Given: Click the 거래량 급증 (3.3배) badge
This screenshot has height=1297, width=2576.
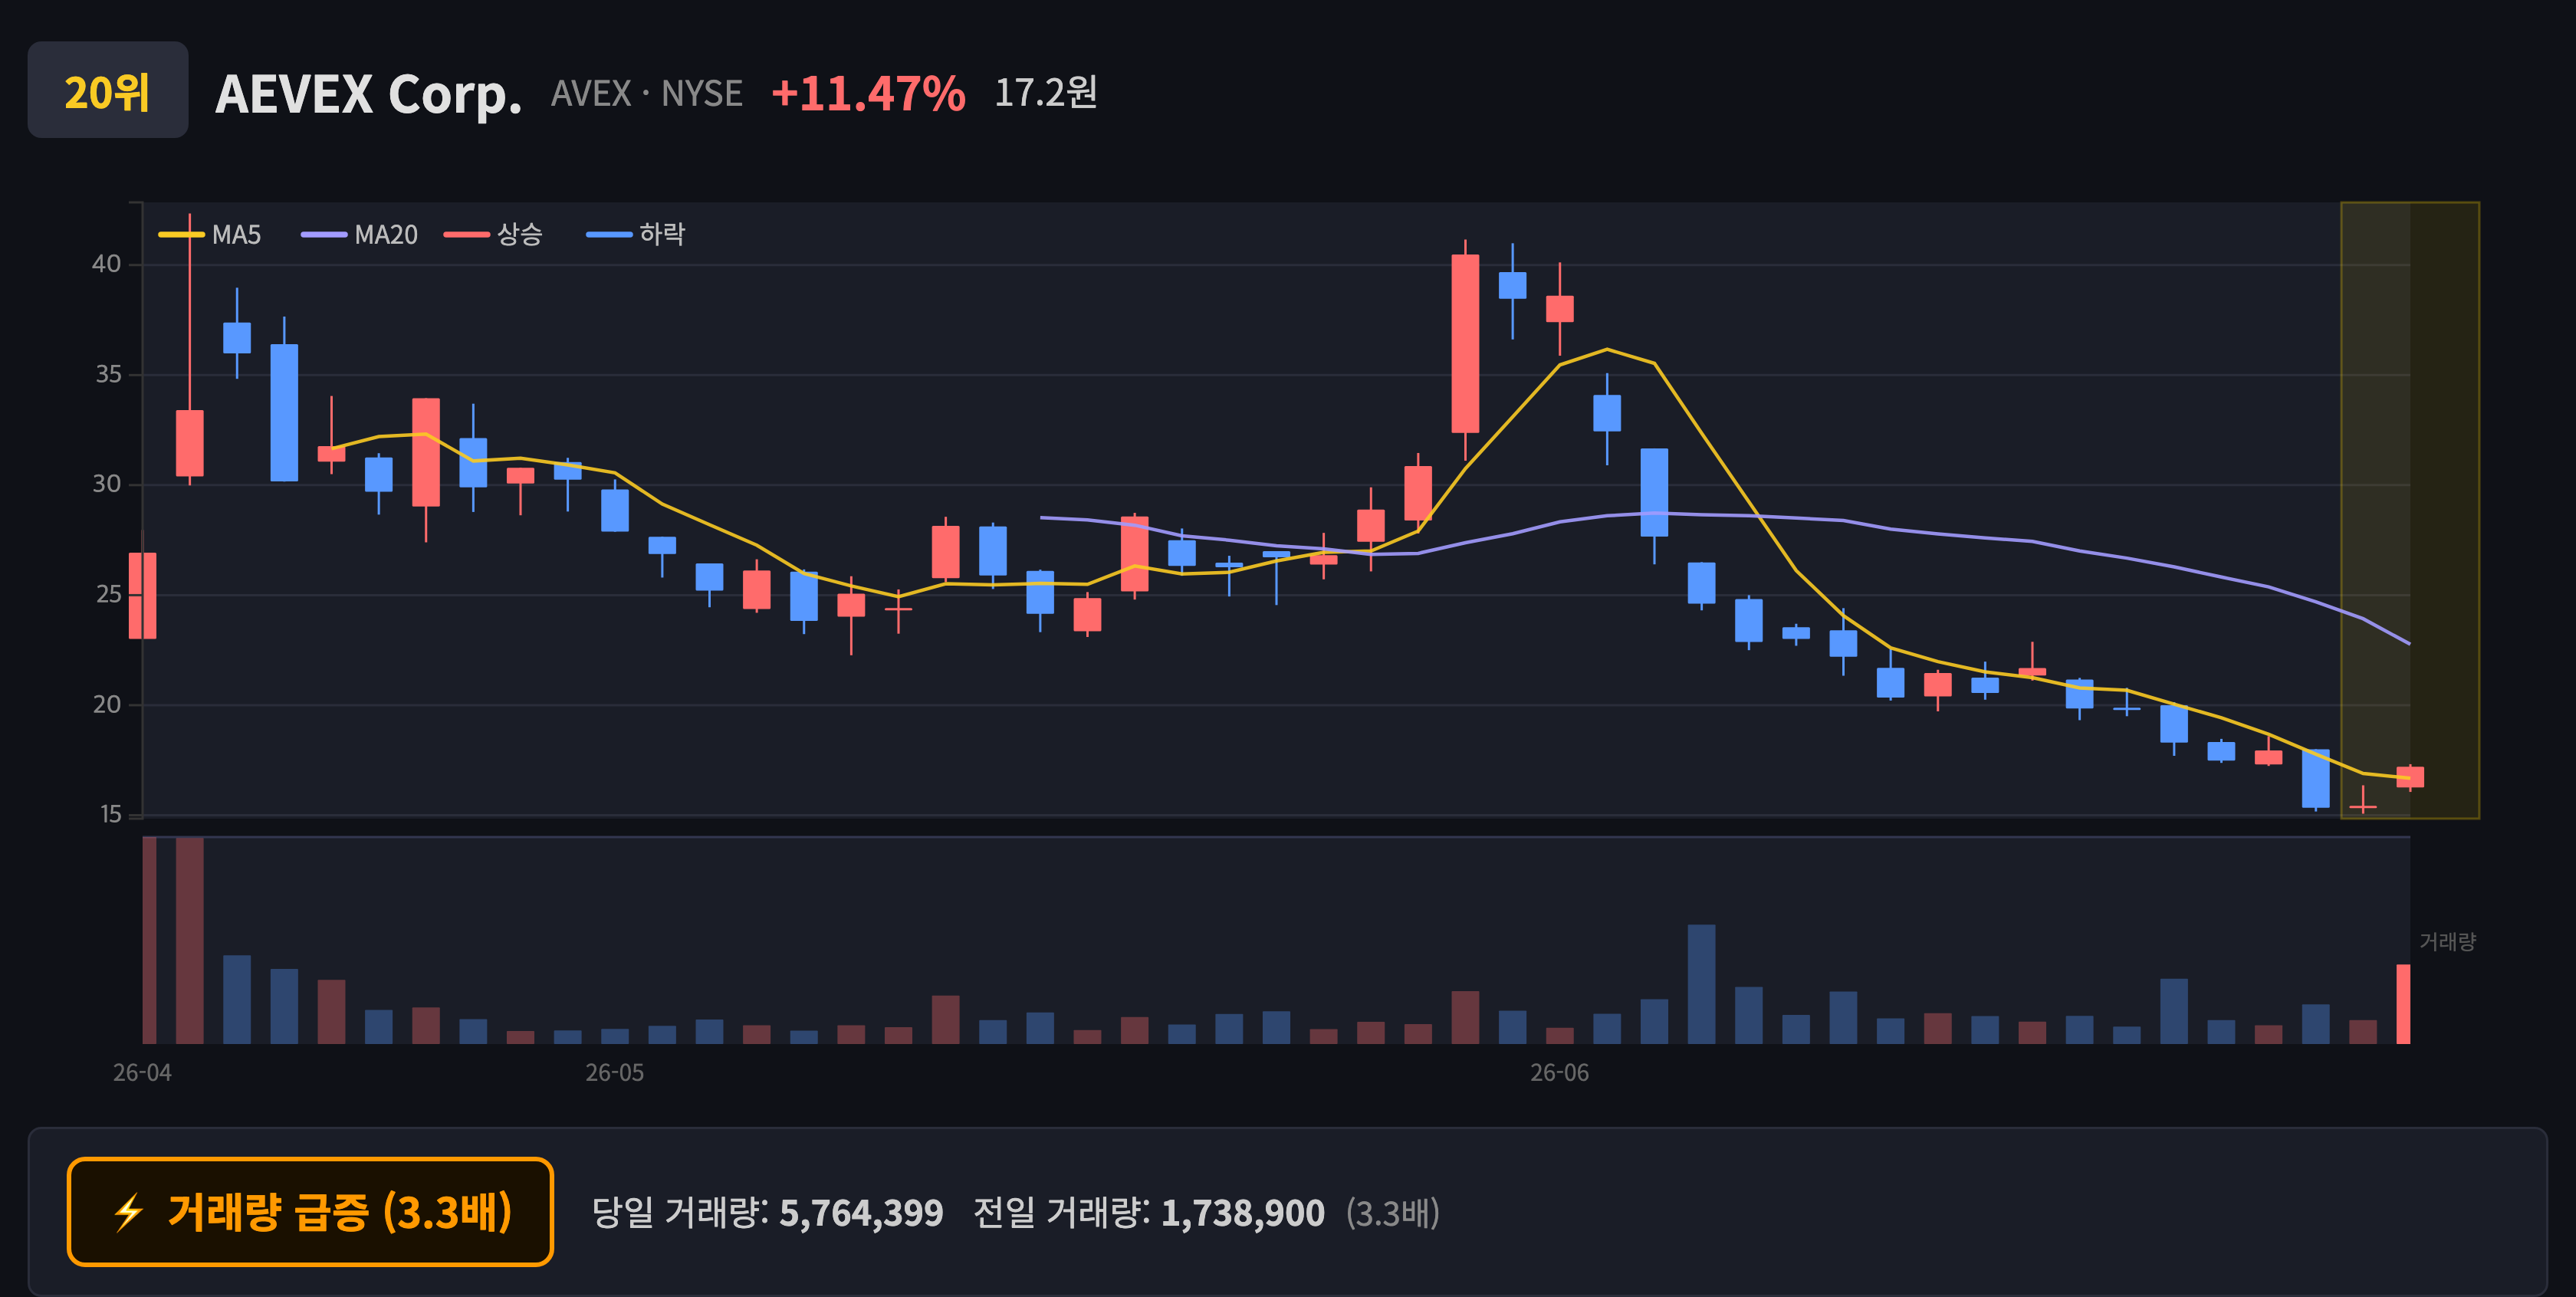Looking at the screenshot, I should [x=310, y=1212].
